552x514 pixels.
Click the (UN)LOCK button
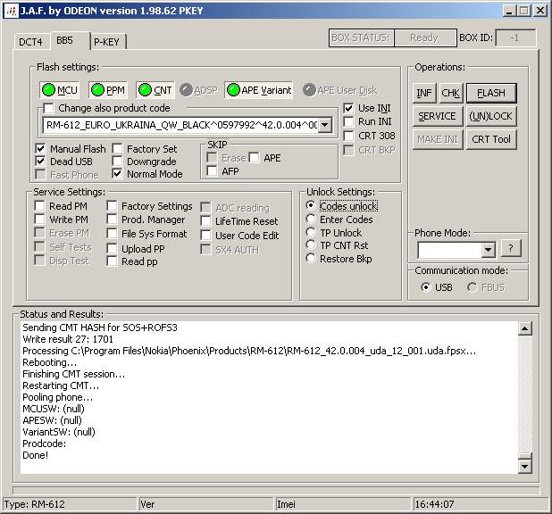click(491, 116)
